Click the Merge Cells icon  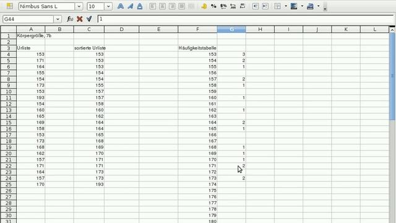191,6
